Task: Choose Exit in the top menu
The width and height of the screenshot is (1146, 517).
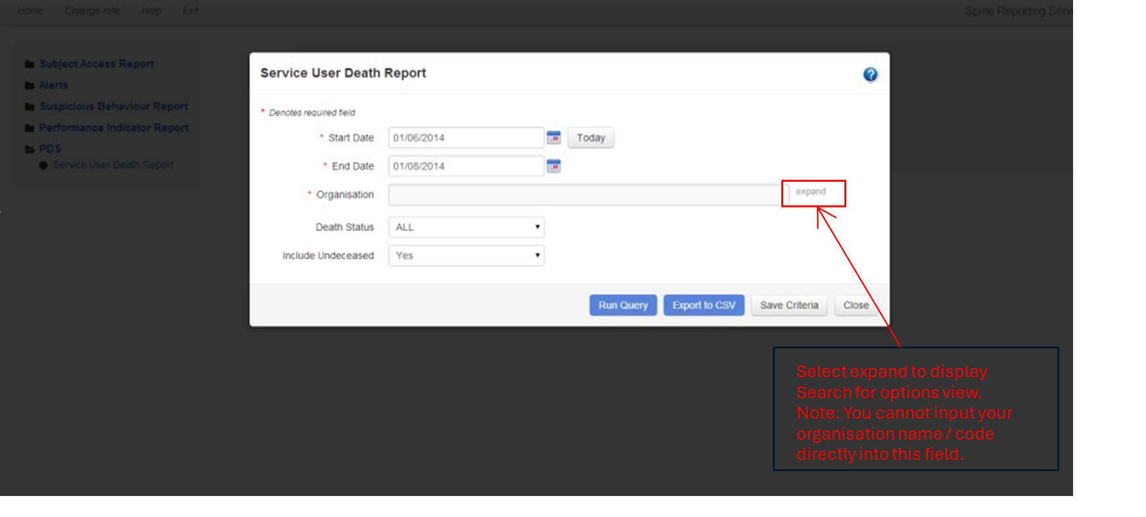Action: coord(191,10)
